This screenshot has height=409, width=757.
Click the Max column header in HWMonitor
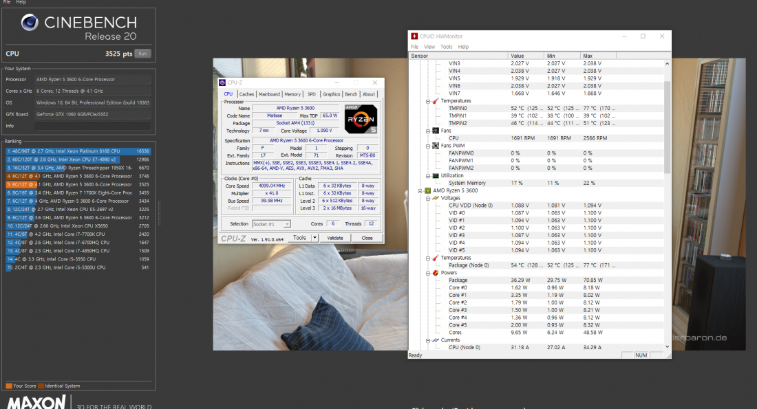click(x=588, y=56)
